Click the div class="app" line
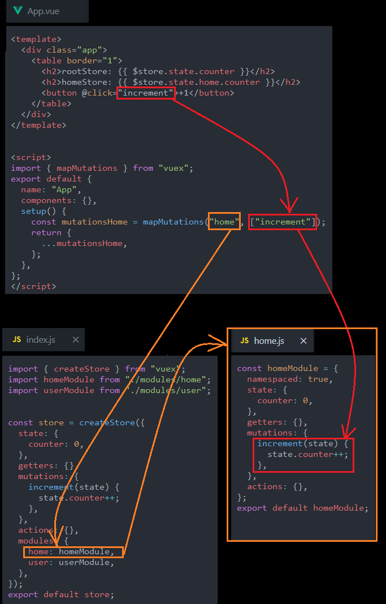The image size is (386, 604). 64,50
